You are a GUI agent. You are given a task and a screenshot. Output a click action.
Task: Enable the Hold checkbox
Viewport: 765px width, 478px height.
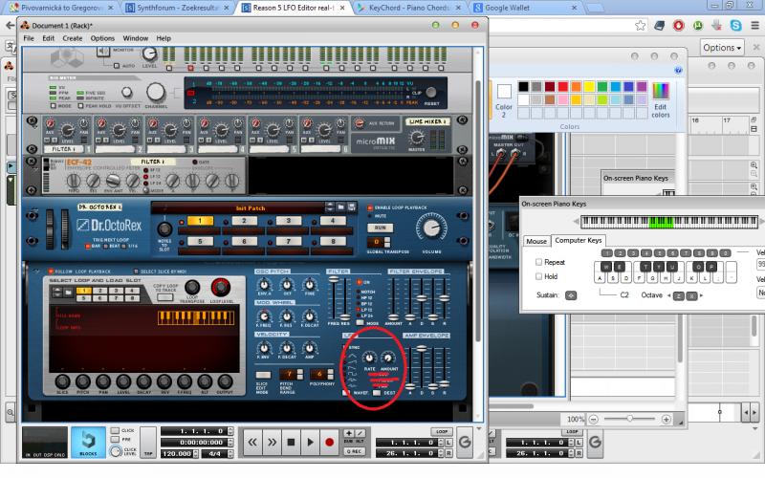coord(538,276)
